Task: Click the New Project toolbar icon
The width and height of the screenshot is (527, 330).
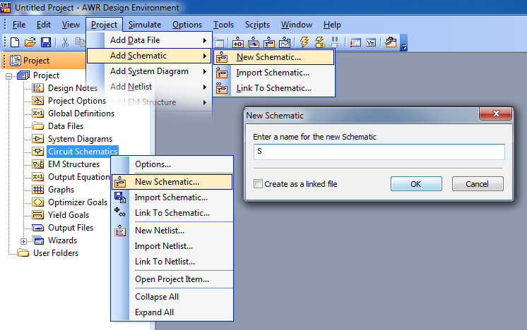Action: pyautogui.click(x=15, y=42)
